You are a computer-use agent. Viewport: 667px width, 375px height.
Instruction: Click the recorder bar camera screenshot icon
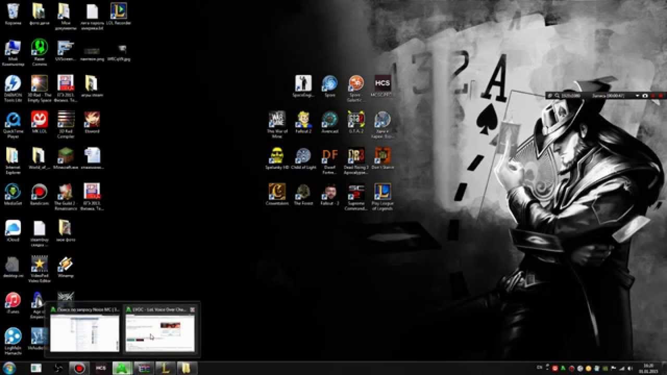645,96
